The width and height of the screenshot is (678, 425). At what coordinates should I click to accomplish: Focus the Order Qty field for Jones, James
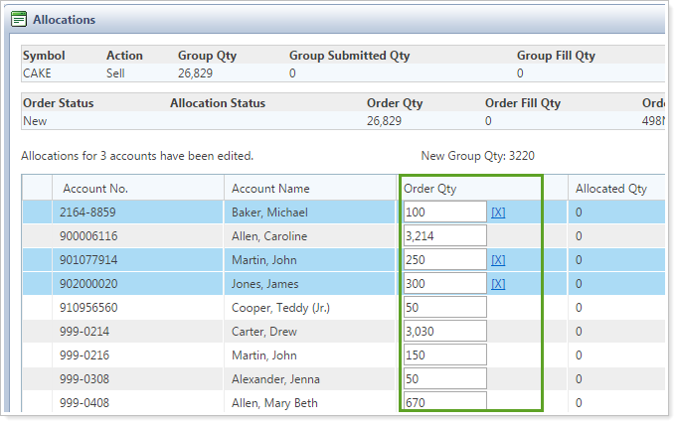pos(444,284)
